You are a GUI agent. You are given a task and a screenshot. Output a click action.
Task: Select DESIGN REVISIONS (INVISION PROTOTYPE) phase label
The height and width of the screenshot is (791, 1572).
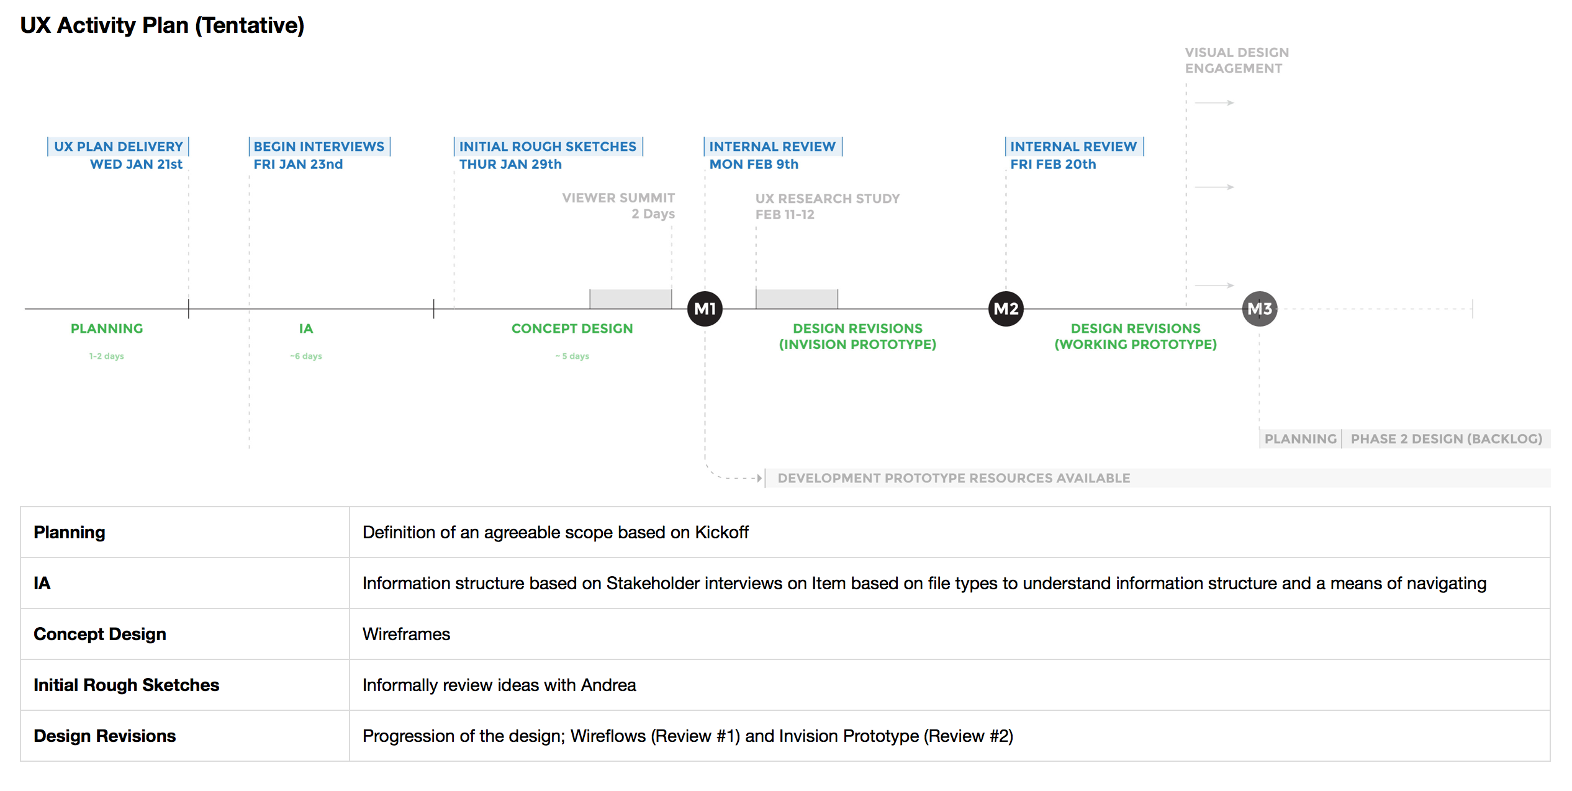coord(857,336)
